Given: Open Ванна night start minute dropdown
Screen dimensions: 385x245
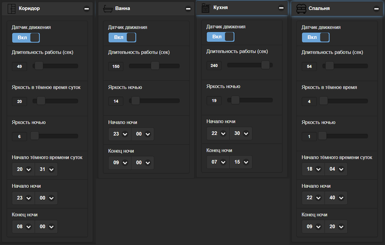Looking at the screenshot, I should (143, 134).
